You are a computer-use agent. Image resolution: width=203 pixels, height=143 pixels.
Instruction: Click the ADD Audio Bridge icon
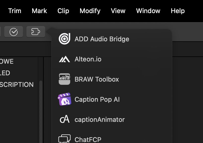(64, 39)
